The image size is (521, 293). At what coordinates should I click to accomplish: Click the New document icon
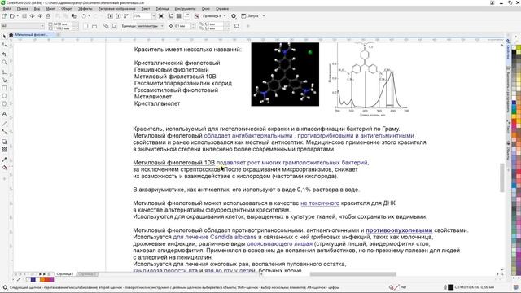click(x=3, y=15)
